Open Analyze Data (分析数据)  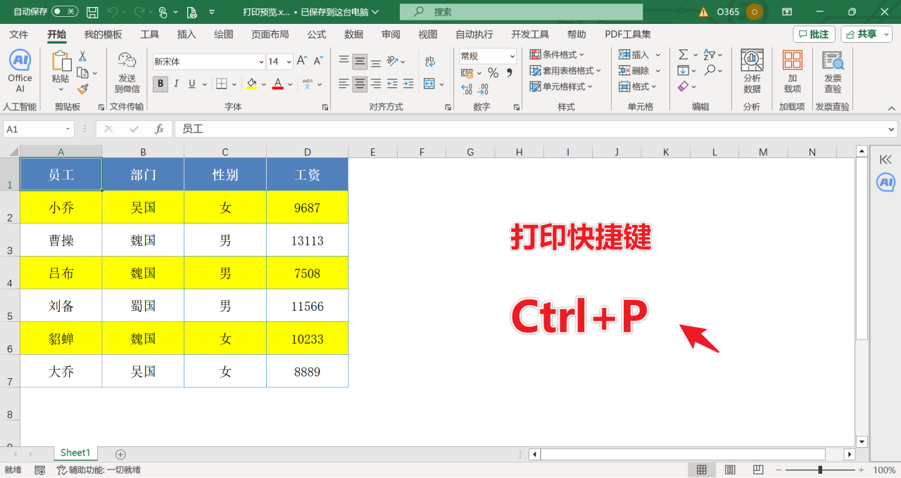(x=752, y=71)
